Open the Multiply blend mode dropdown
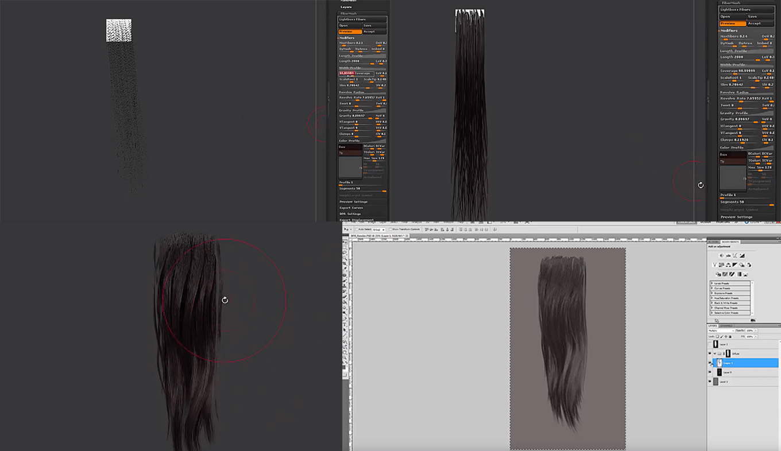781x451 pixels. click(721, 331)
